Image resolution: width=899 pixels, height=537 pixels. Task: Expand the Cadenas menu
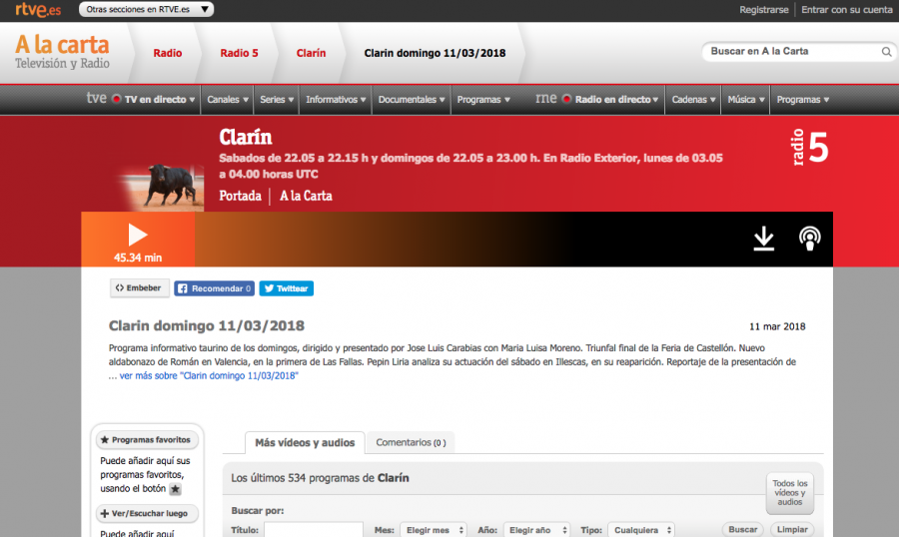pos(693,100)
